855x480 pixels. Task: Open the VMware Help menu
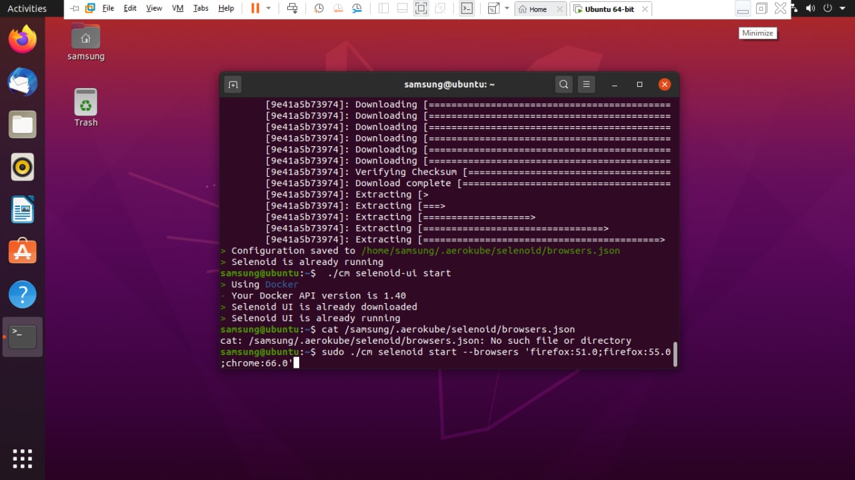pyautogui.click(x=226, y=9)
